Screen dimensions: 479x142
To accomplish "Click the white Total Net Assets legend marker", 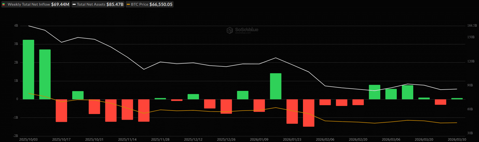I will [74, 5].
